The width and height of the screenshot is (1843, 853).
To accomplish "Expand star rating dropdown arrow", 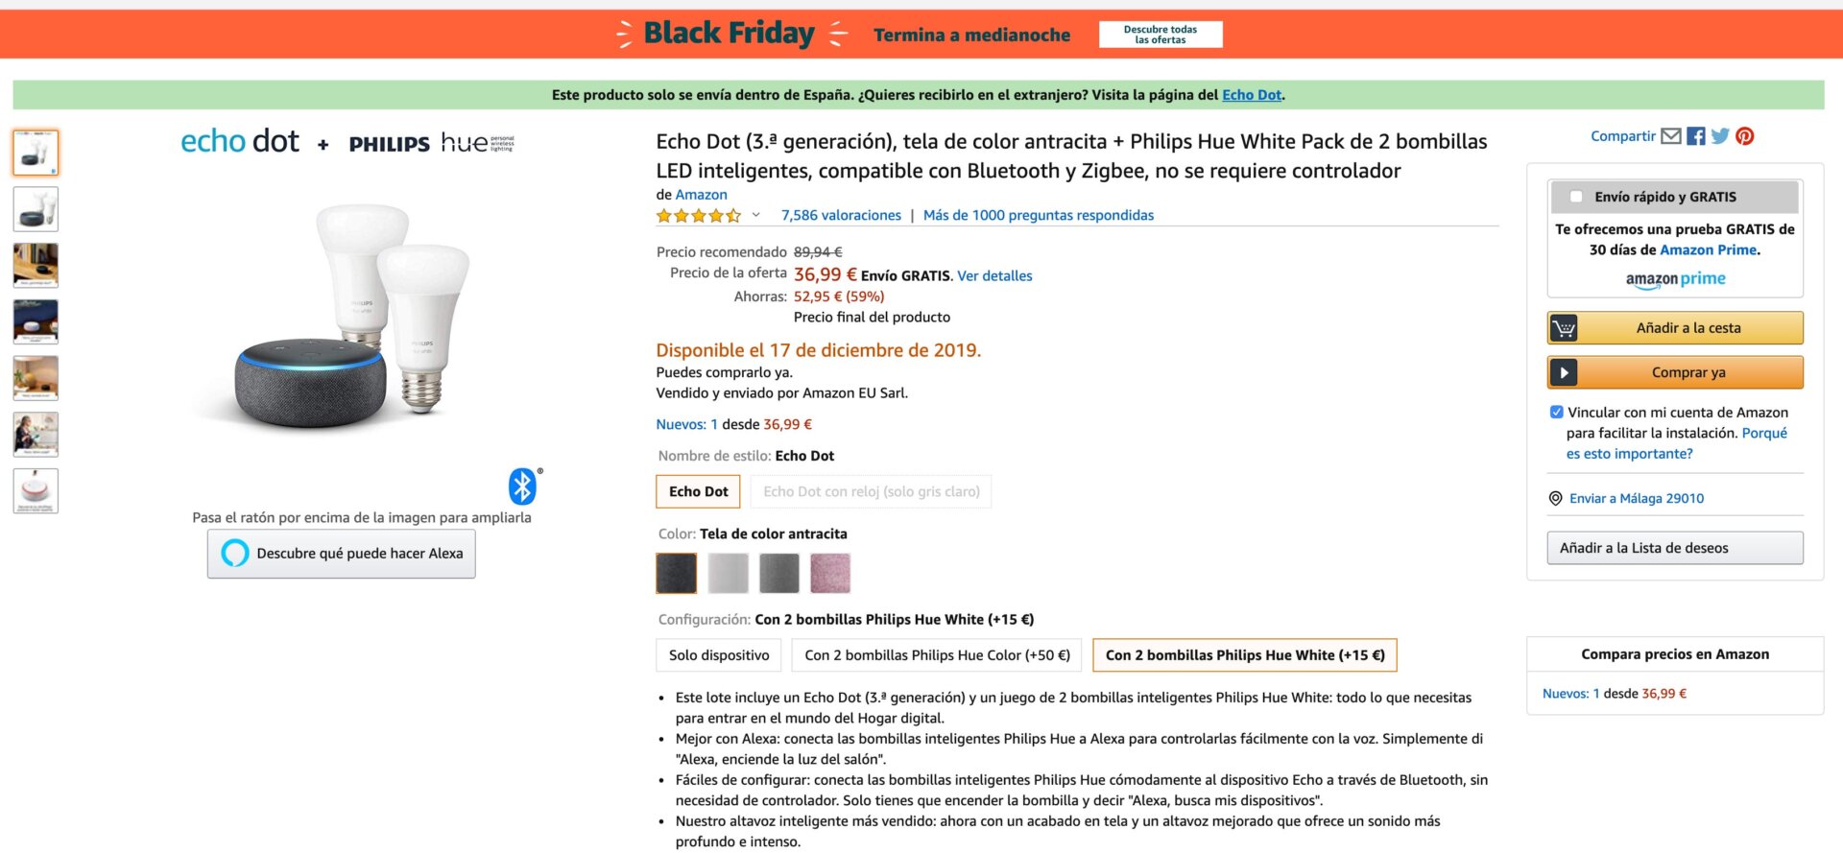I will (756, 215).
